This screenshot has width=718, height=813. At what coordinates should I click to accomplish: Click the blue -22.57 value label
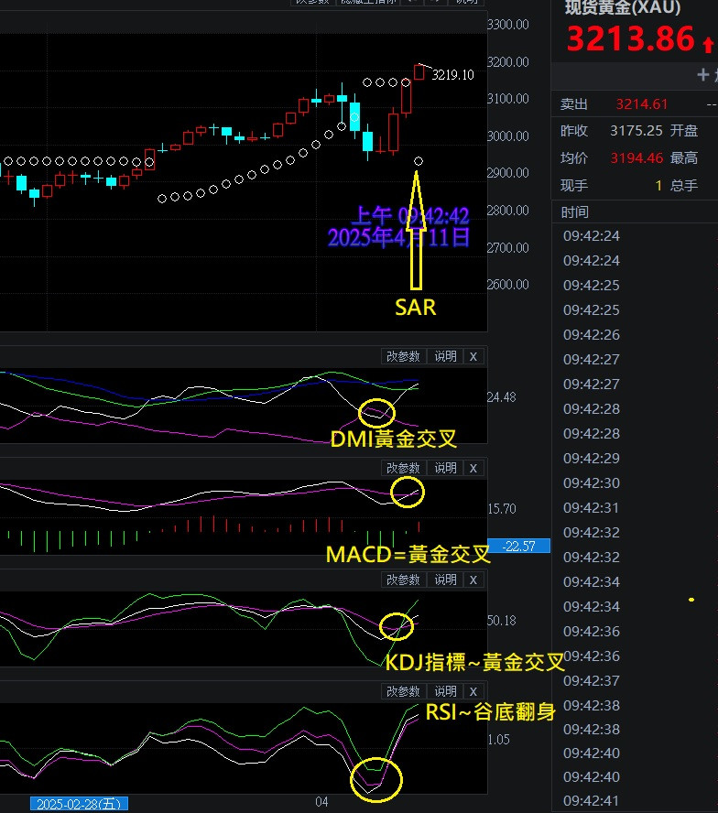coord(518,546)
